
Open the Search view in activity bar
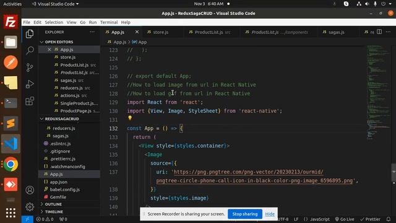pos(30,50)
